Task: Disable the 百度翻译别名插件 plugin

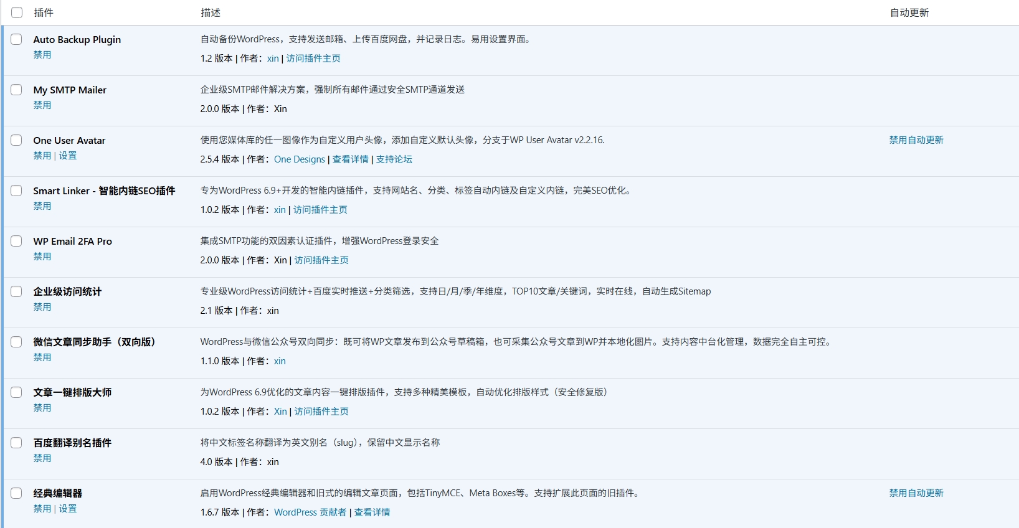Action: tap(42, 458)
